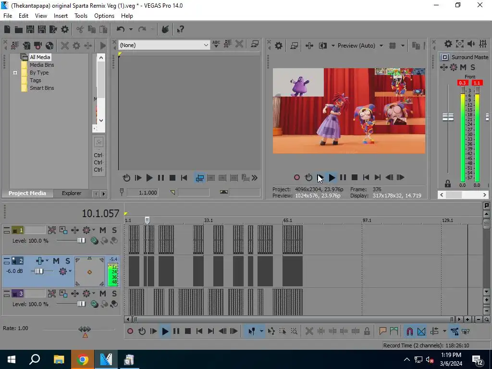Click Go to Start in timeline transport

point(199,331)
